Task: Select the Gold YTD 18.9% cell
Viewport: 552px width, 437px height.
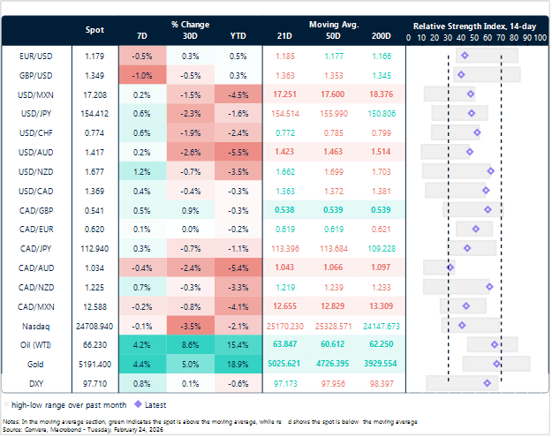Action: click(237, 363)
